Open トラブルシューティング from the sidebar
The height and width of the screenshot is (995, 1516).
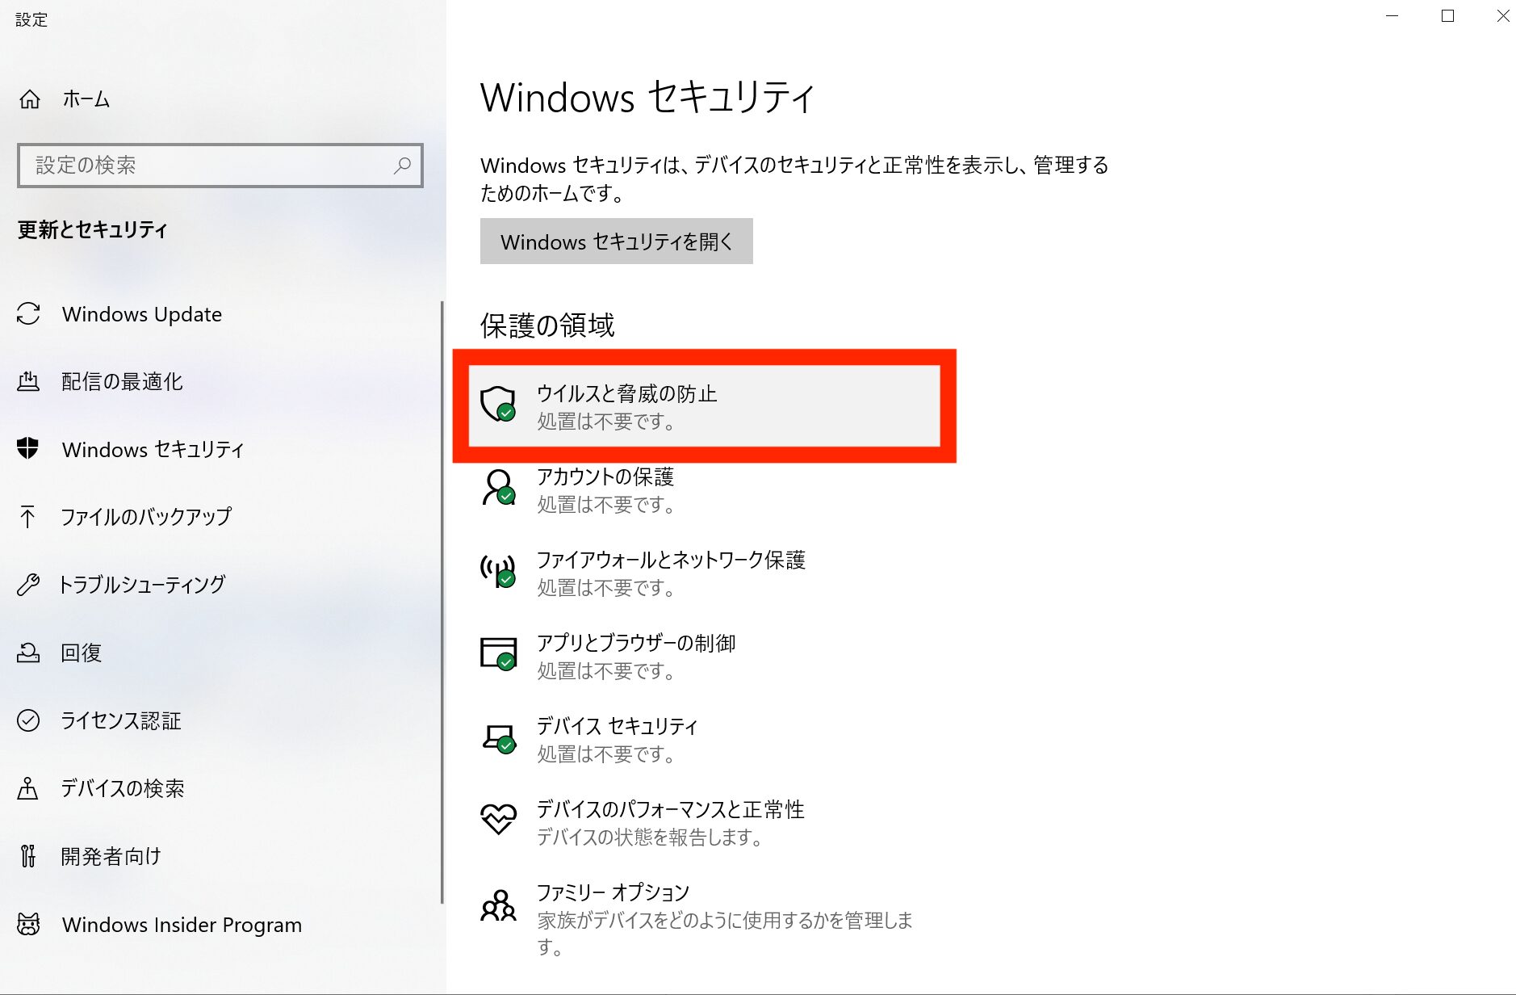click(142, 585)
